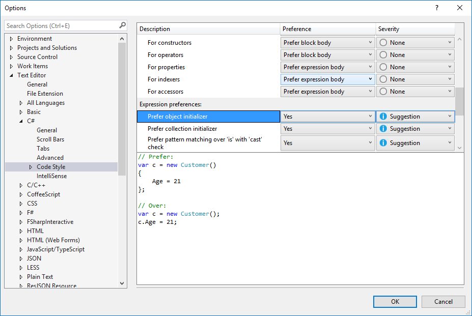Open preference dropdown for constructors

pos(370,43)
